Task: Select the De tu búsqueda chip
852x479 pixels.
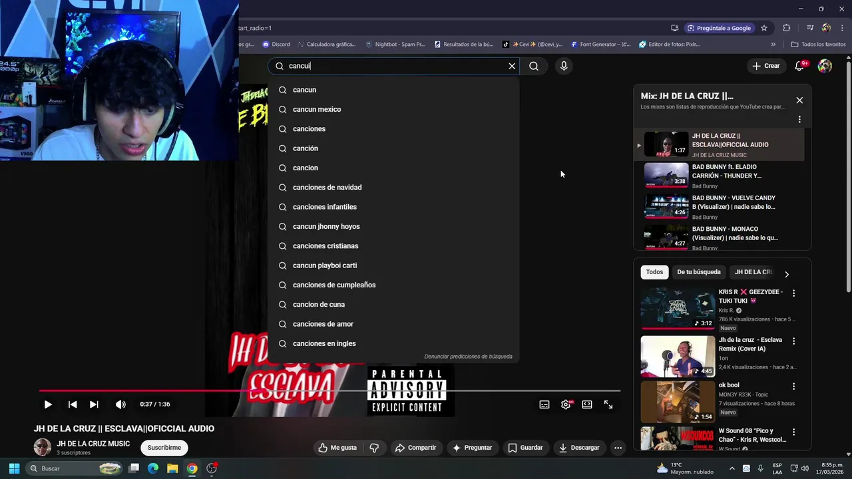Action: pyautogui.click(x=699, y=272)
